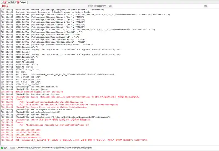Select the Client 0/Use TRUE line
The width and height of the screenshot is (219, 151).
click(x=43, y=17)
